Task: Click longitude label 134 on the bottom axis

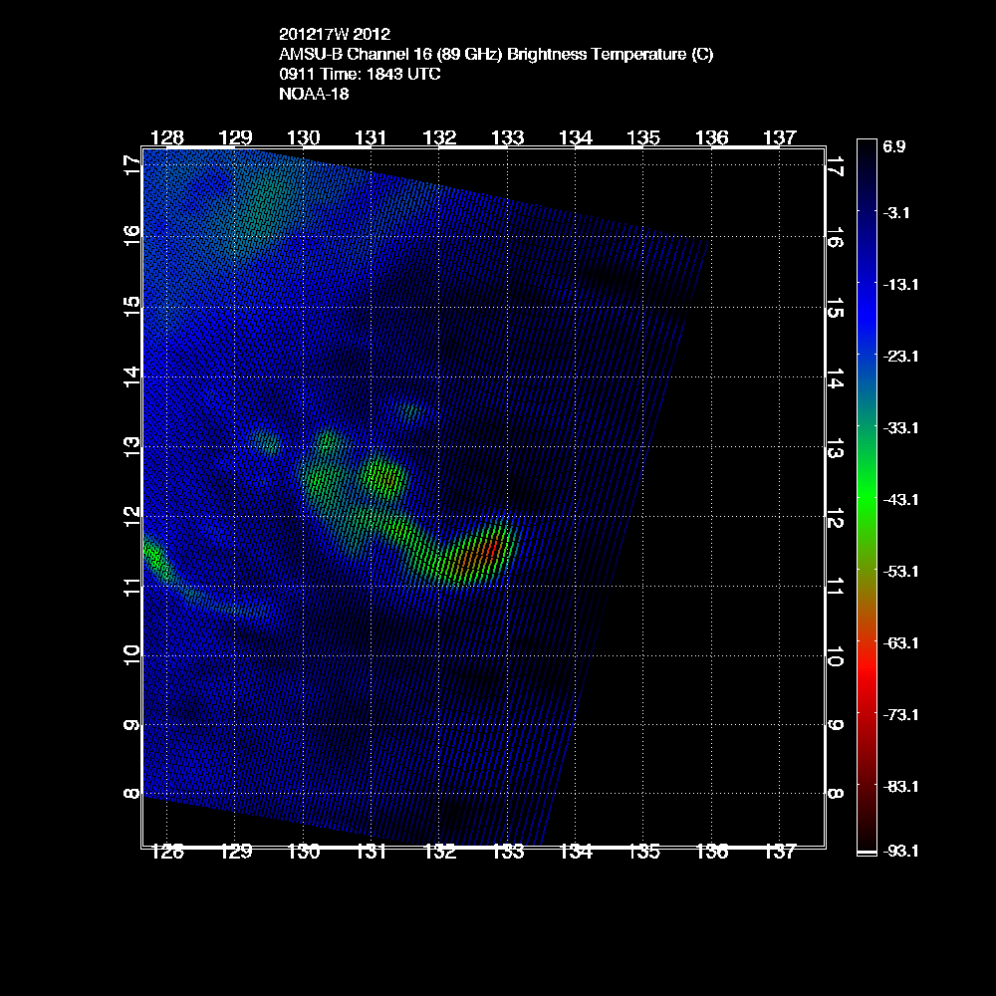Action: click(x=576, y=852)
